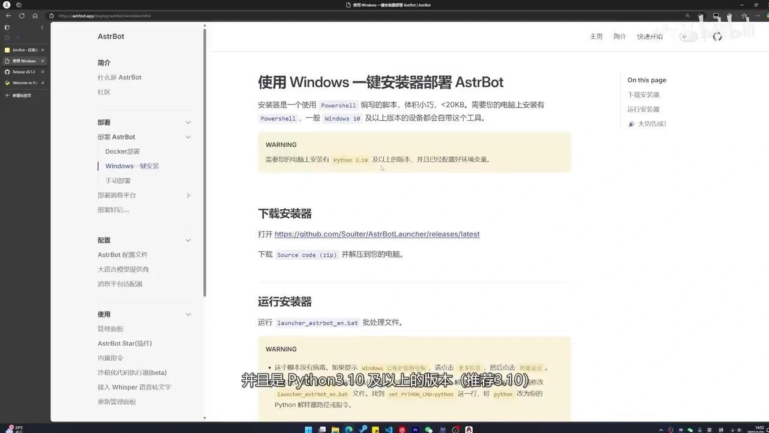Click the address bar lock icon
The height and width of the screenshot is (433, 769).
(x=52, y=16)
